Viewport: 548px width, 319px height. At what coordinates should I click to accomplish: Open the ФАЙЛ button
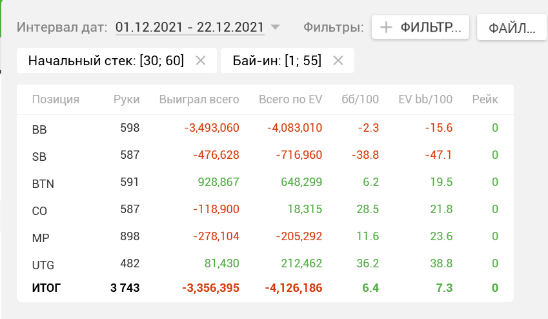tap(512, 28)
